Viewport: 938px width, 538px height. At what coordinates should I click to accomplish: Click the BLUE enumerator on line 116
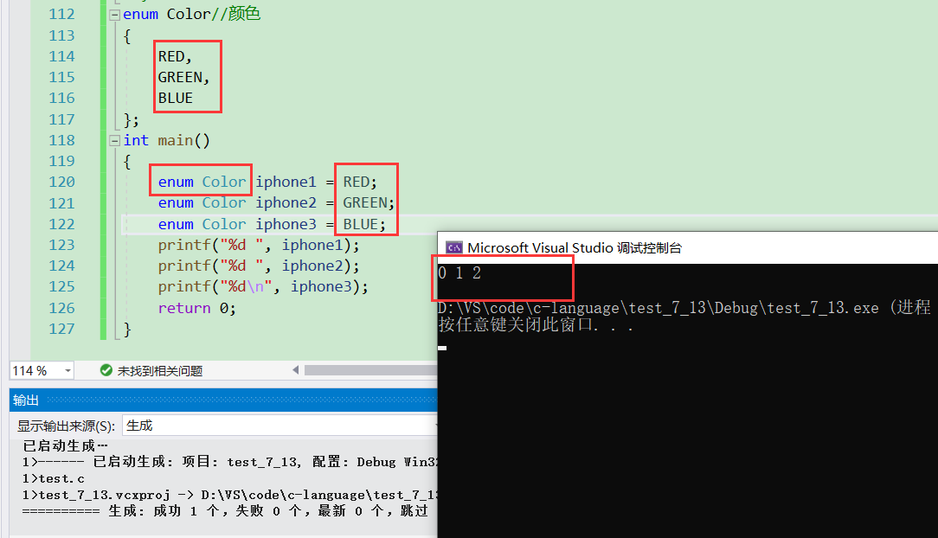(x=176, y=98)
